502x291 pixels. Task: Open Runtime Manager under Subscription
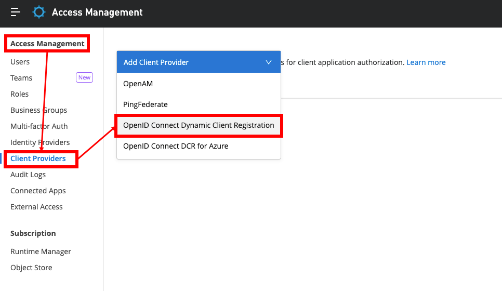coord(41,252)
